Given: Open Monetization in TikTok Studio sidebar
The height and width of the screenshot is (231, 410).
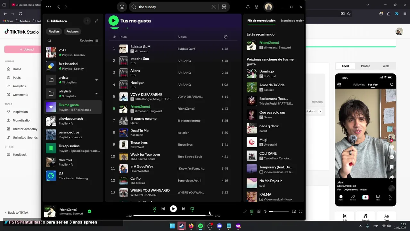Looking at the screenshot, I should point(22,120).
